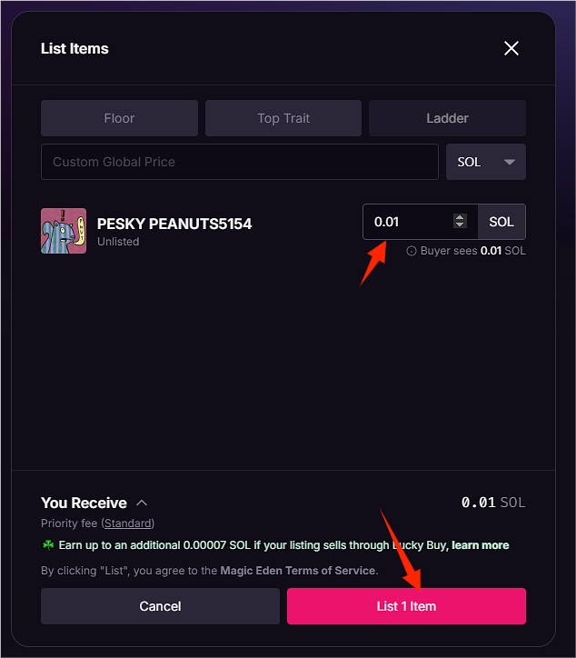
Task: Choose the Ladder pricing option
Action: (447, 118)
